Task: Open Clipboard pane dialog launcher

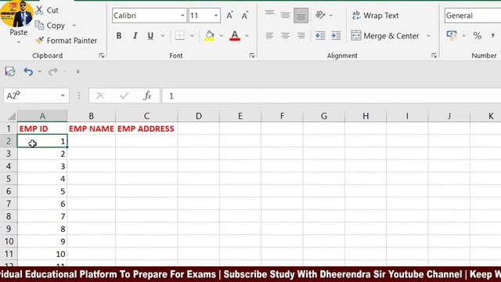Action: (102, 56)
